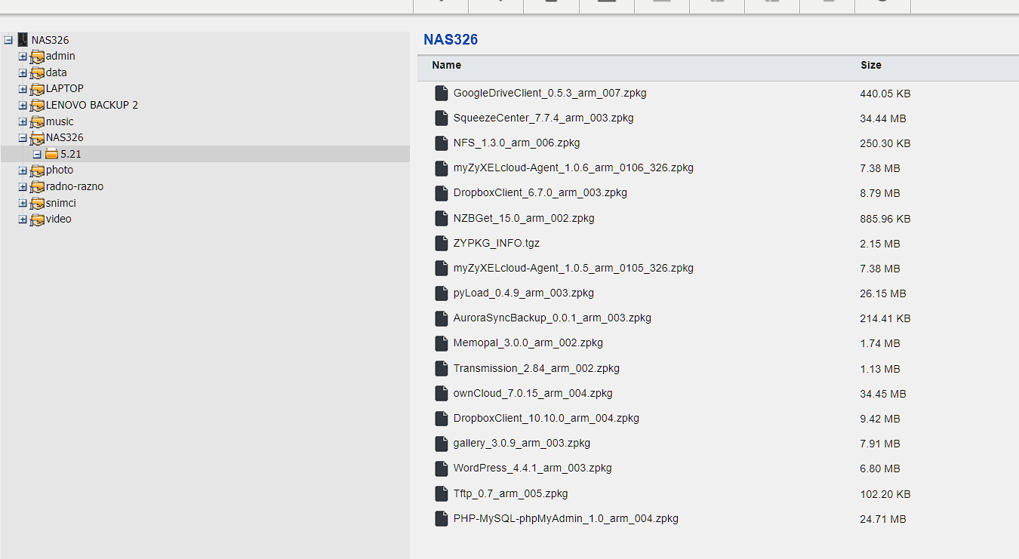Sort the file list by the Size column
This screenshot has height=559, width=1019.
point(871,65)
